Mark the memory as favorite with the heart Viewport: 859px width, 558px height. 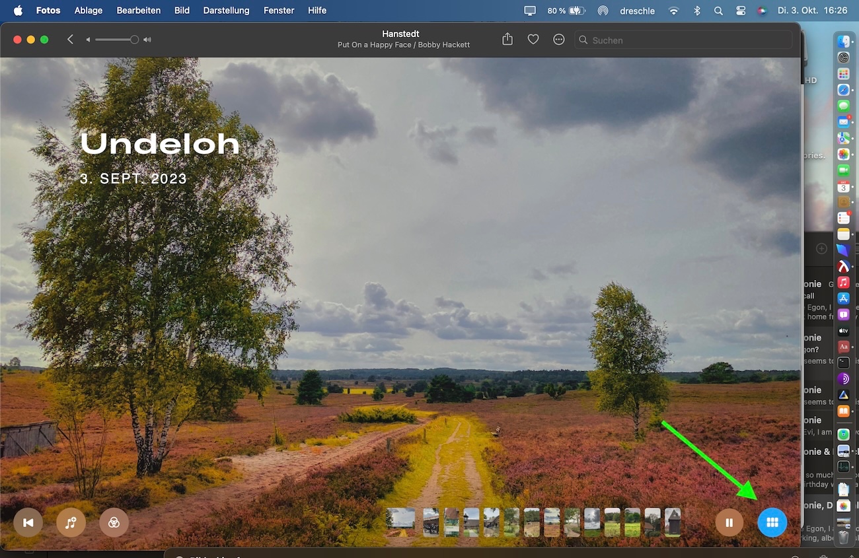point(533,40)
